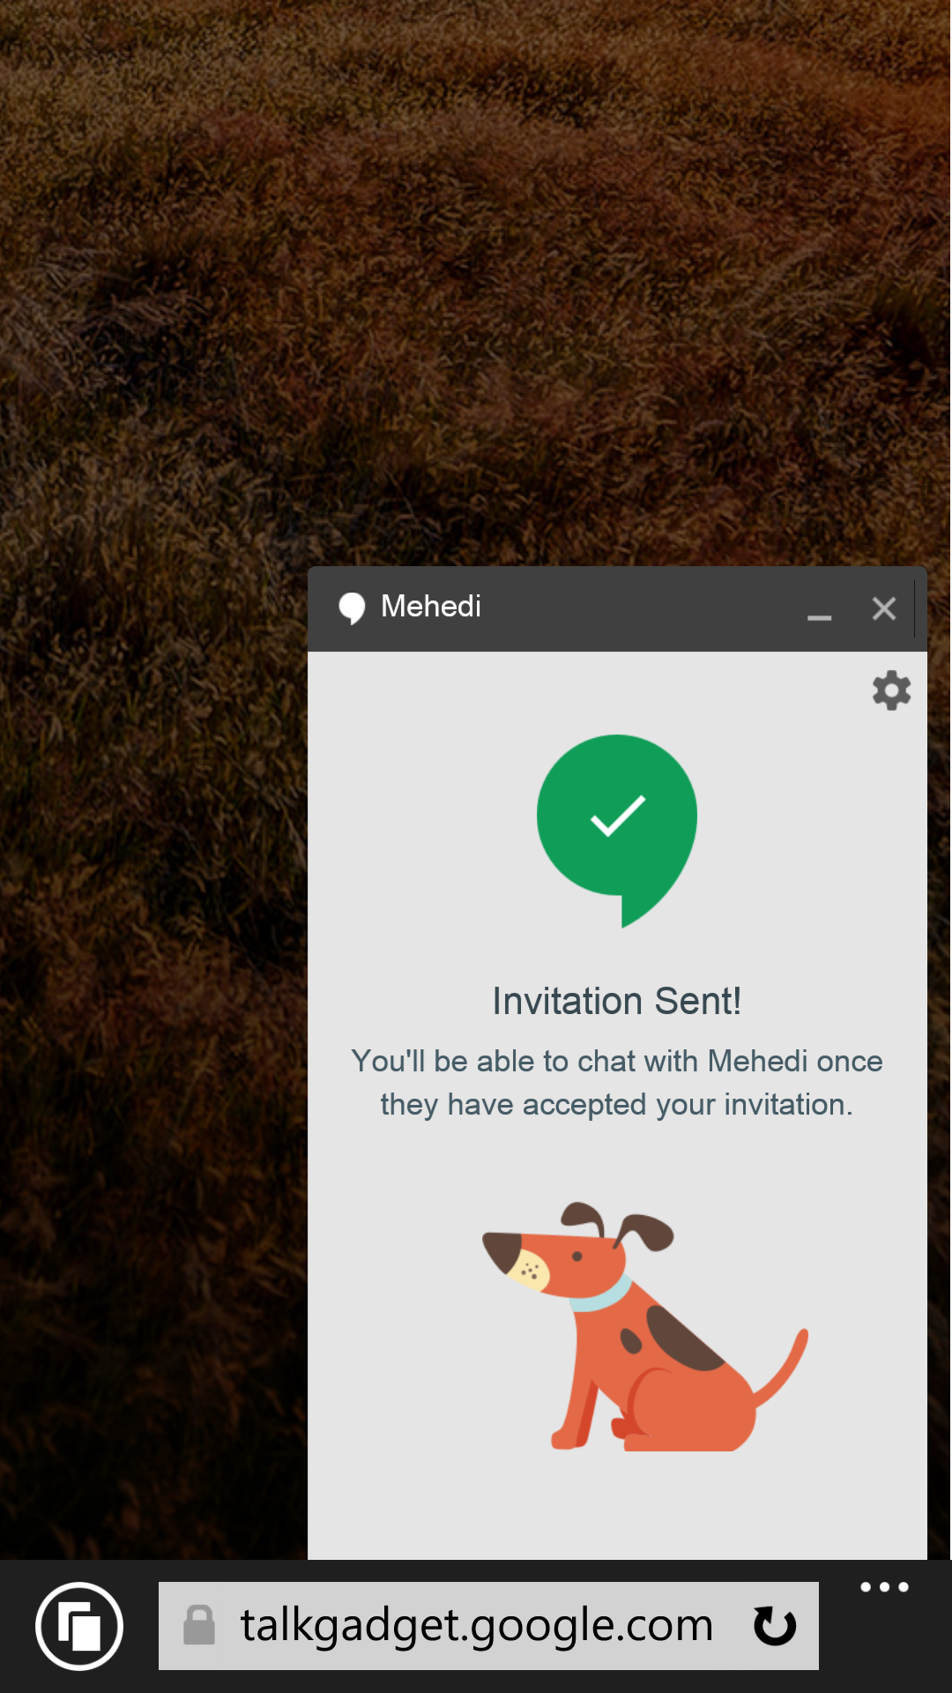Open the three-dot more options menu
Screen dimensions: 952x1693
pyautogui.click(x=884, y=1587)
